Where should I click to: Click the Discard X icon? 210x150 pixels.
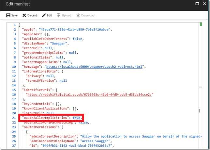coord(24,15)
